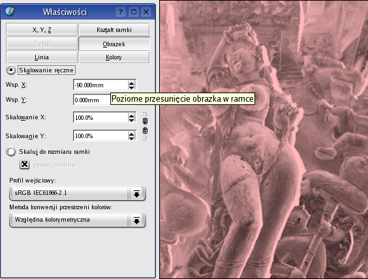368x279 pixels.
Task: Click the Wsp. X label
Action: (16, 85)
